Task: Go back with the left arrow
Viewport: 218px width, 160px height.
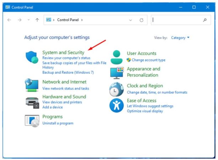Action: tap(9, 20)
